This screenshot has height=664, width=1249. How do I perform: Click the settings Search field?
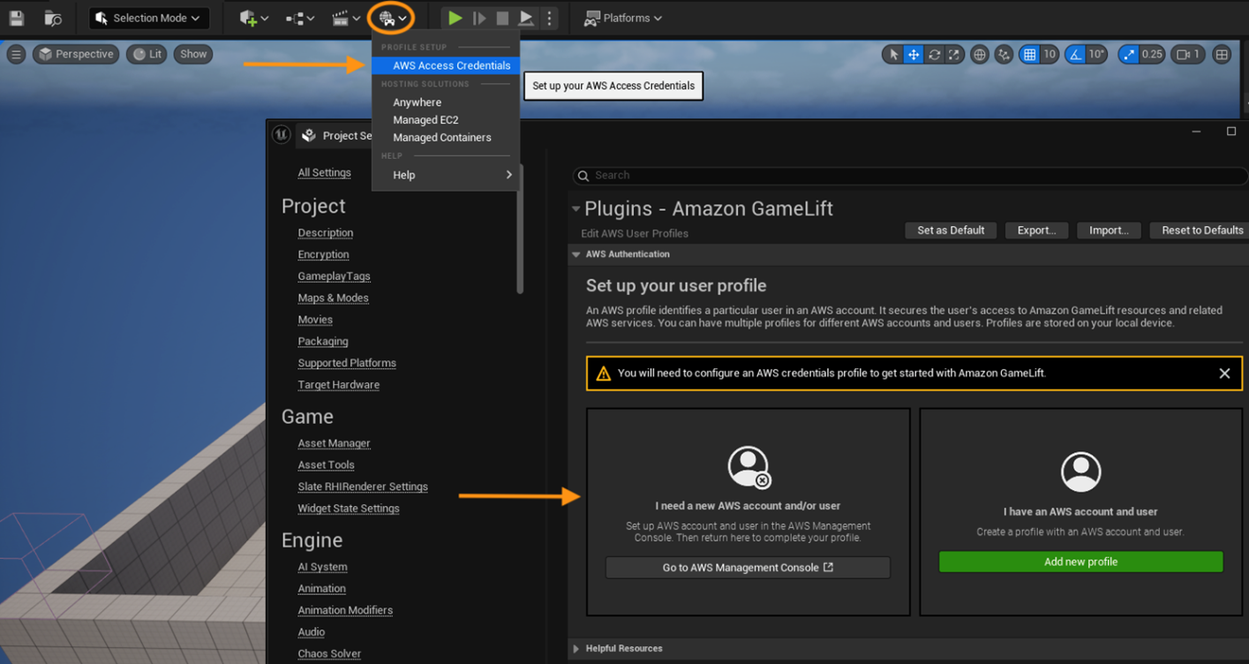910,176
